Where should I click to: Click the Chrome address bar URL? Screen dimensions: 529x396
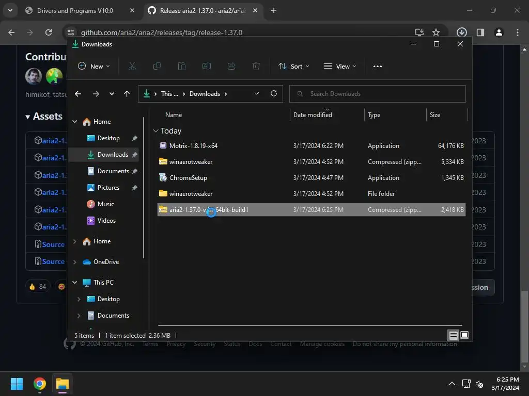pyautogui.click(x=162, y=32)
